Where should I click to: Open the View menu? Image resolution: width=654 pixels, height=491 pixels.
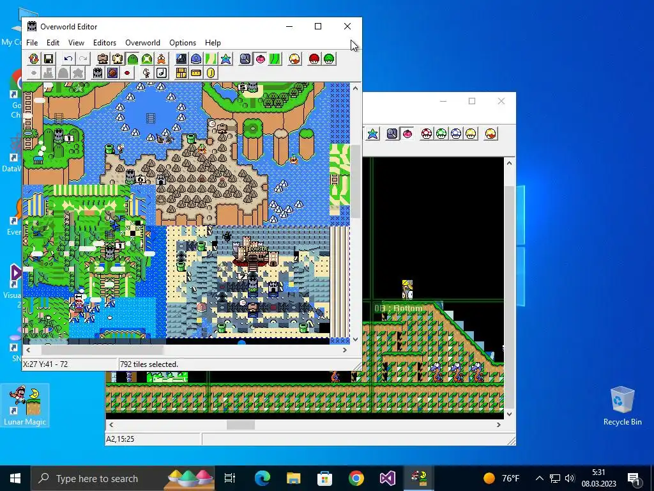point(77,43)
